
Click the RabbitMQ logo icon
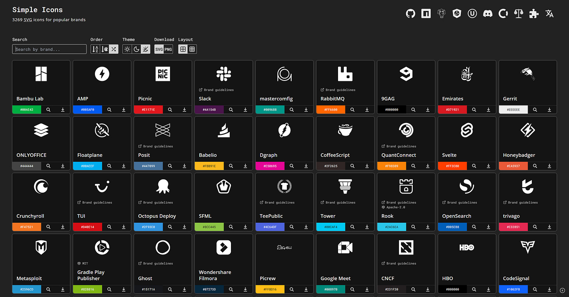pyautogui.click(x=345, y=74)
